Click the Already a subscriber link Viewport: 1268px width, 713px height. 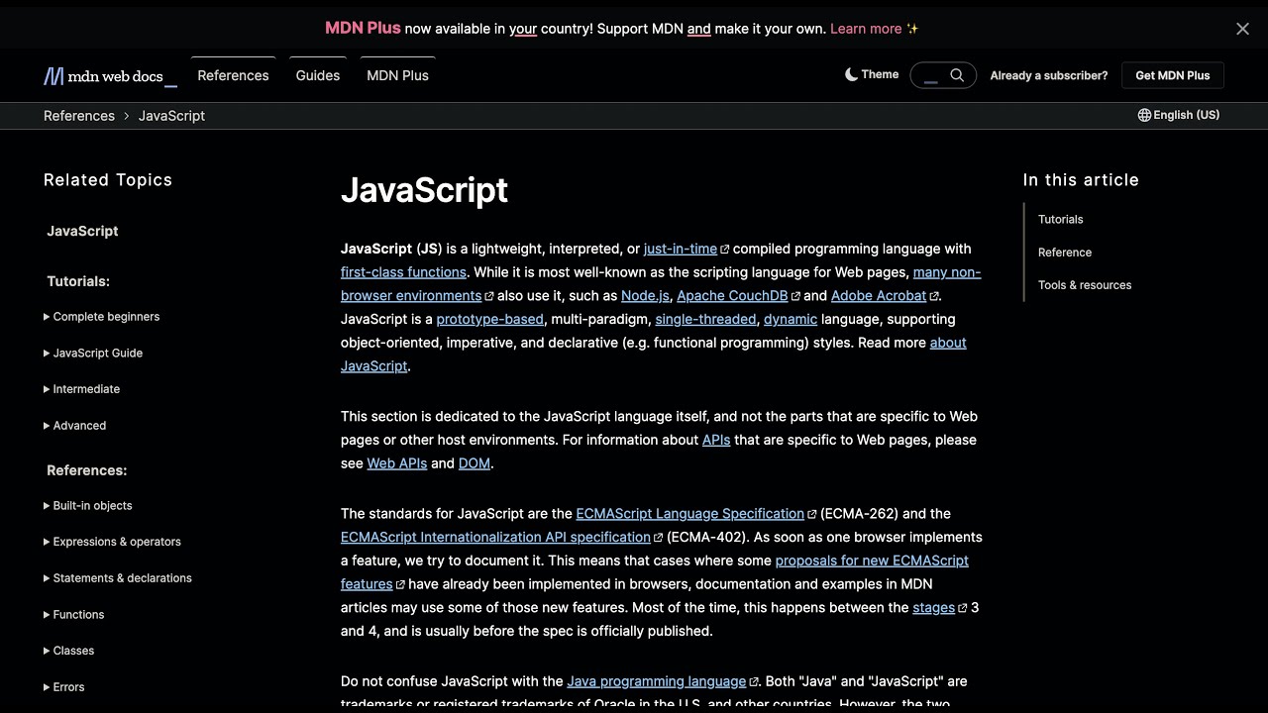coord(1049,75)
